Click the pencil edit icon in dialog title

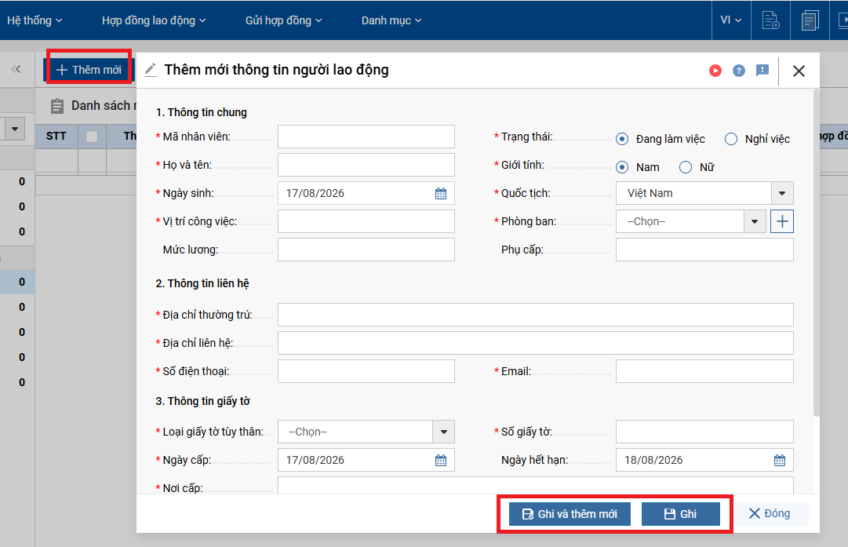click(151, 70)
